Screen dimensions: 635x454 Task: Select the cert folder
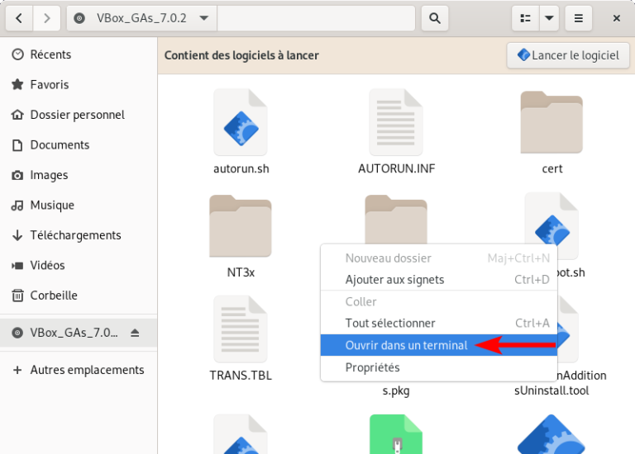pyautogui.click(x=551, y=122)
